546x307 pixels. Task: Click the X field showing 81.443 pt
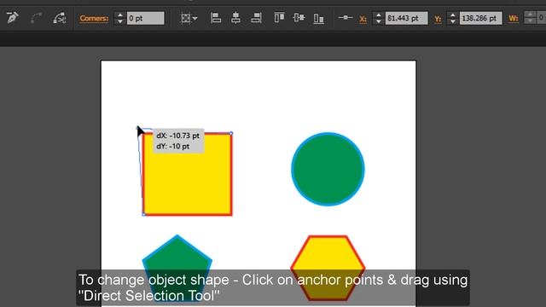pos(406,18)
